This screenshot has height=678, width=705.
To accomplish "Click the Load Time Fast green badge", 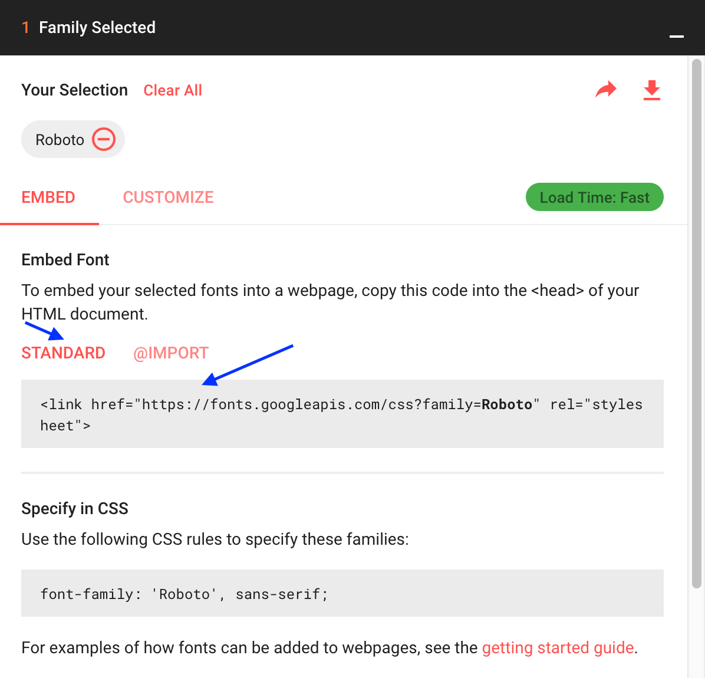I will pyautogui.click(x=594, y=197).
